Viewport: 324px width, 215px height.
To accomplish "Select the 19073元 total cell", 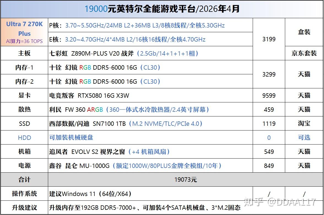I will [x=186, y=179].
